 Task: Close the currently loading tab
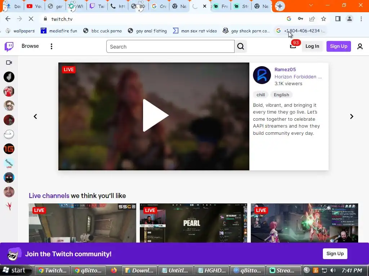point(205,6)
